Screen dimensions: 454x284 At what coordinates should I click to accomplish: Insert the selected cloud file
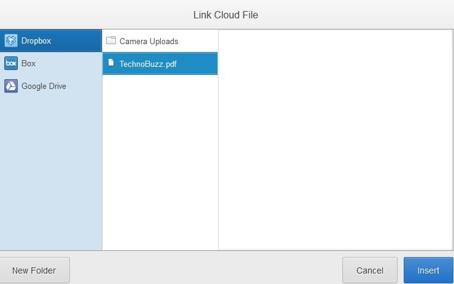[x=428, y=271]
